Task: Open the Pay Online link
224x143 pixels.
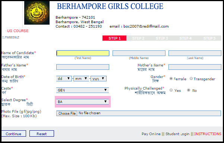Action: pyautogui.click(x=151, y=134)
